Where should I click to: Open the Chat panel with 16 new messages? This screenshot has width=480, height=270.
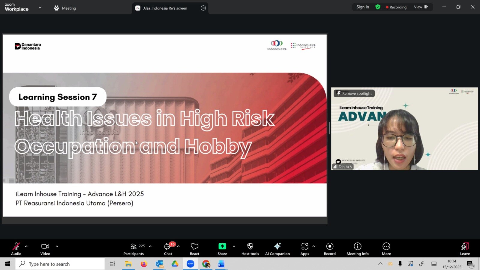pos(168,248)
